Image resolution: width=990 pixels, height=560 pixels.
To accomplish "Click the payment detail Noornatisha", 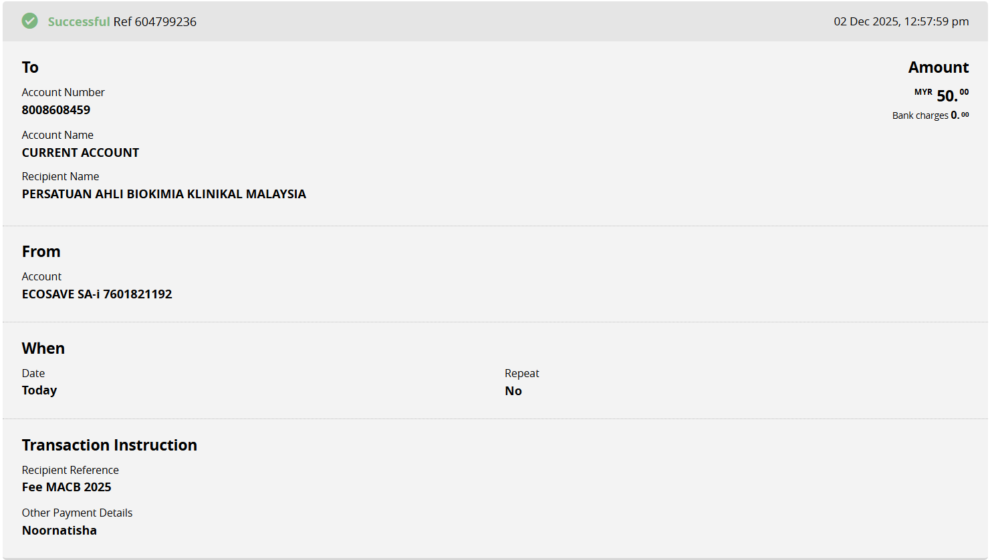I will pyautogui.click(x=59, y=531).
